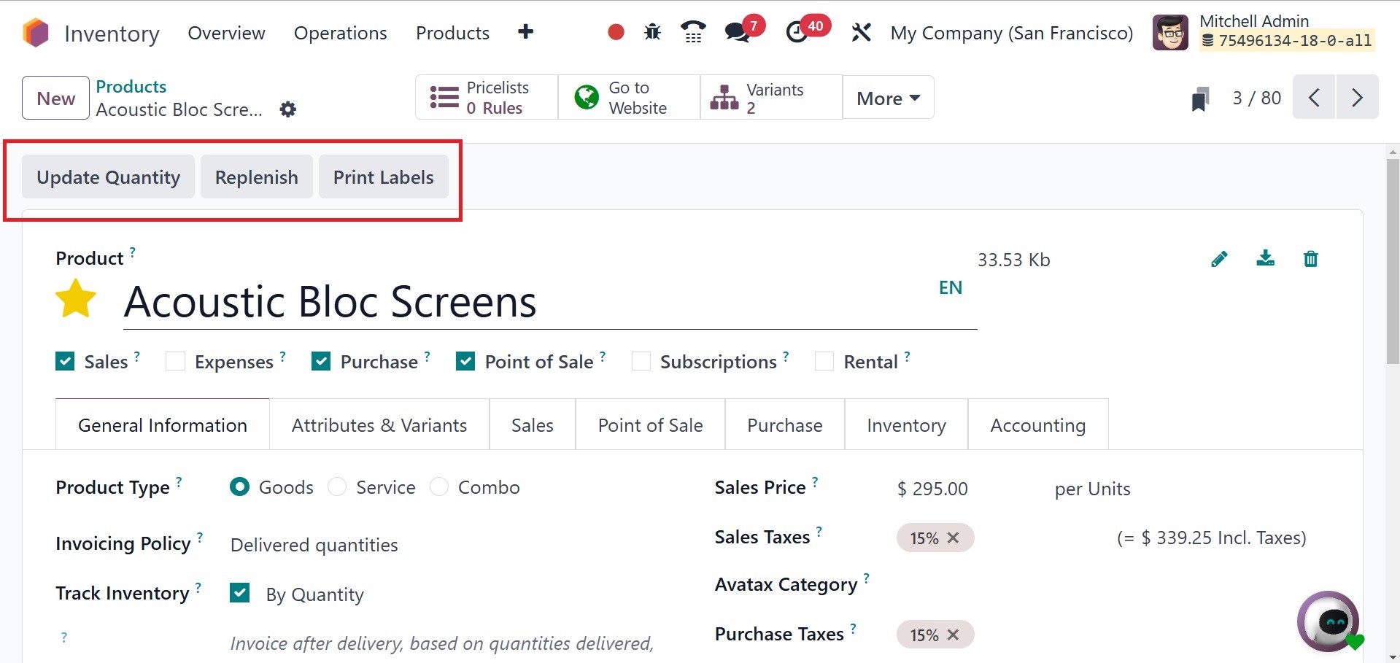Delete the image with trash icon
The height and width of the screenshot is (663, 1400).
1310,259
